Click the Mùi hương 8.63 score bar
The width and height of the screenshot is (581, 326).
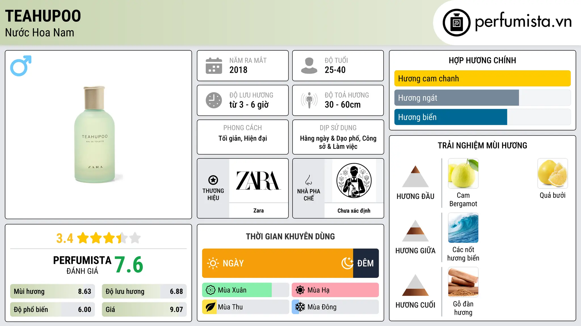[52, 291]
